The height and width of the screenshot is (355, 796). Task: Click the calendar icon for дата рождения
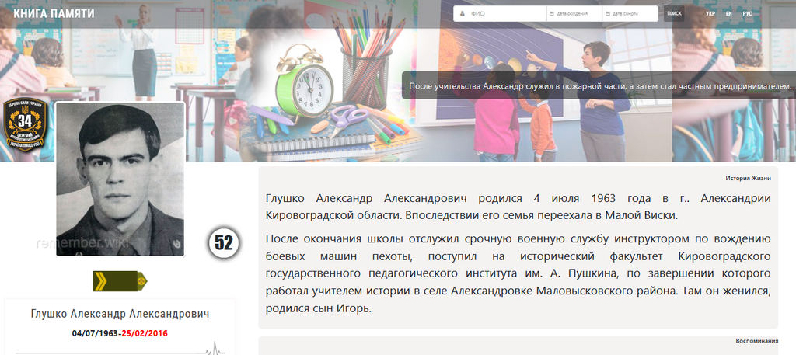pos(552,14)
